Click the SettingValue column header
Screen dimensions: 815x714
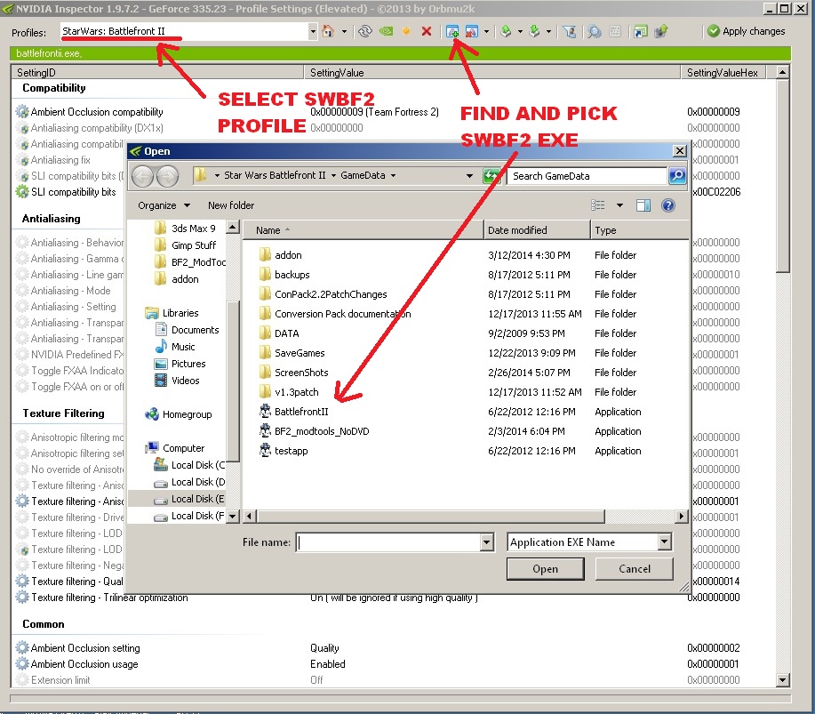491,73
